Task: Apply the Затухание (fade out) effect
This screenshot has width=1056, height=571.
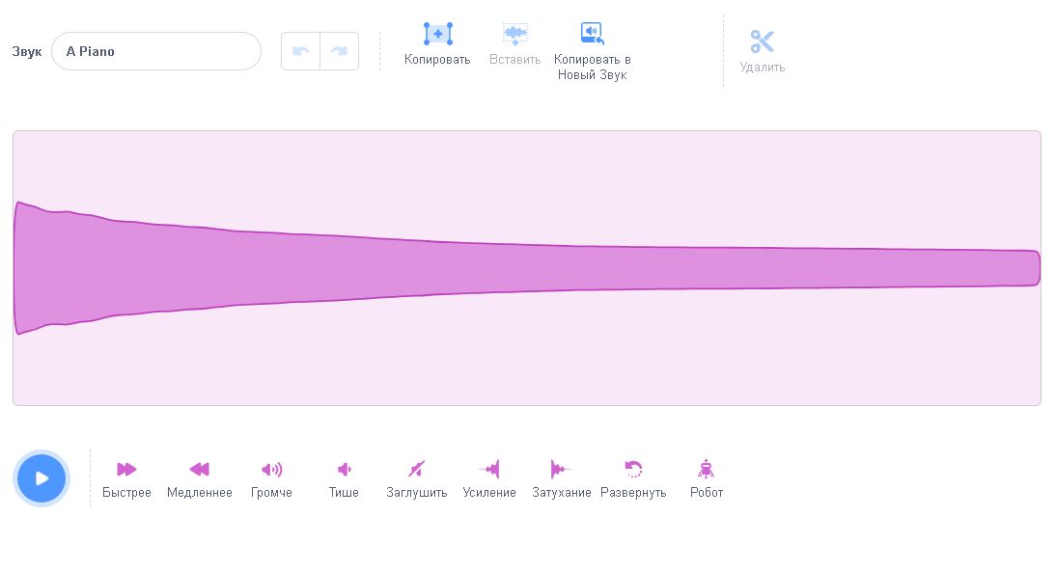Action: point(561,470)
